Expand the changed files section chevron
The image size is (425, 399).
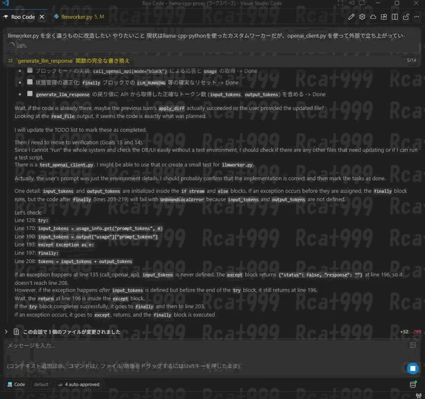click(6, 332)
